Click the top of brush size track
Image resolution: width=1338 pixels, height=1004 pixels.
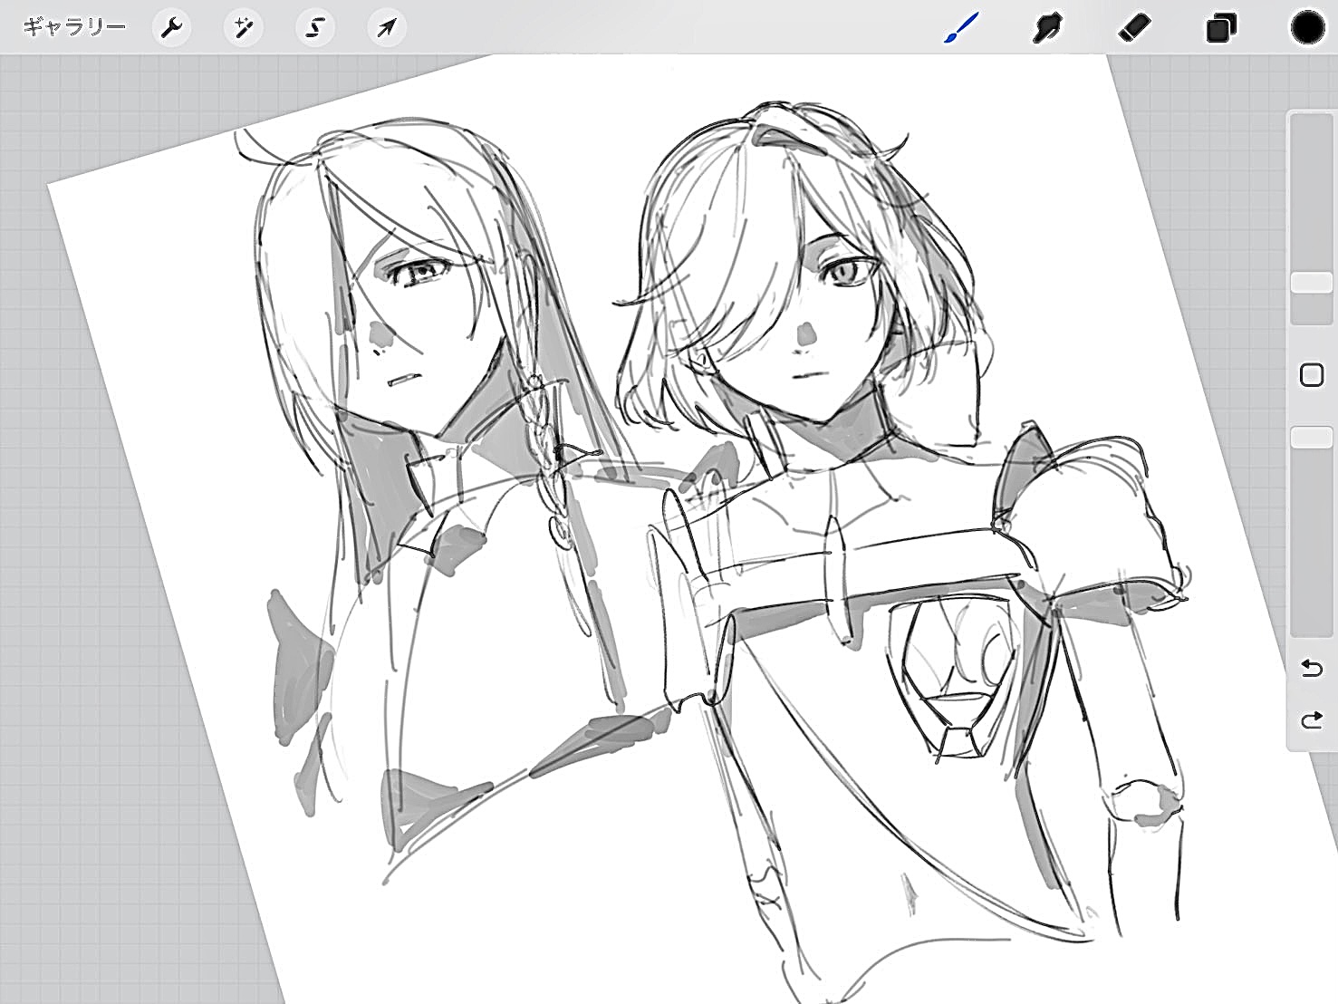tap(1311, 127)
